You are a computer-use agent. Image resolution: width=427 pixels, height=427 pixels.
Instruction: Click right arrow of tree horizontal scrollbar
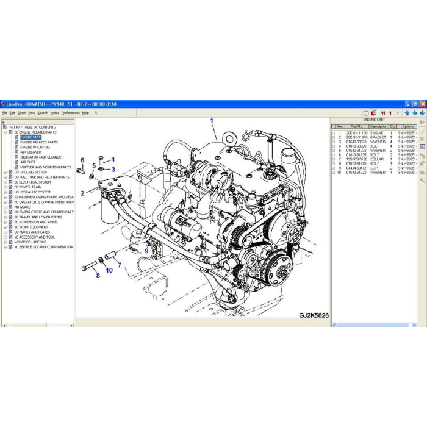pos(71,325)
